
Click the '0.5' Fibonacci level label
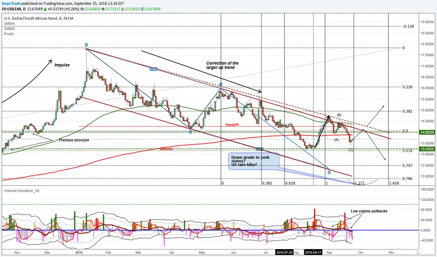(405, 131)
